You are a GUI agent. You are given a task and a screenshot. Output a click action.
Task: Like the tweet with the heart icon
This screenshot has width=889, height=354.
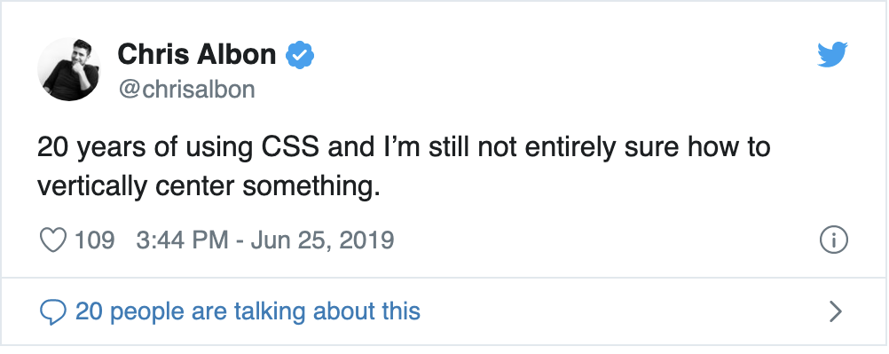[x=52, y=240]
